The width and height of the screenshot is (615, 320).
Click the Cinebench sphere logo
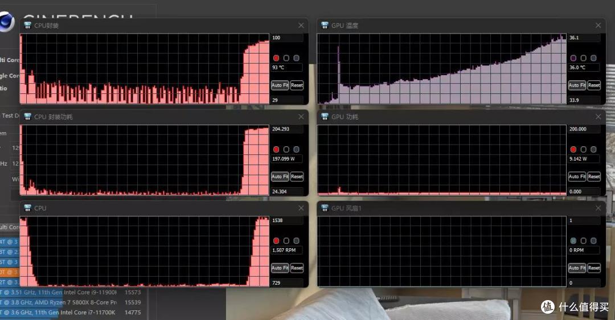coord(7,22)
